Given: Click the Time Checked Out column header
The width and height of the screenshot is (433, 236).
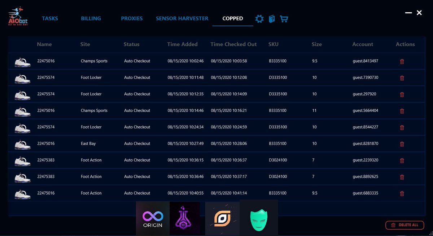Looking at the screenshot, I should point(233,44).
